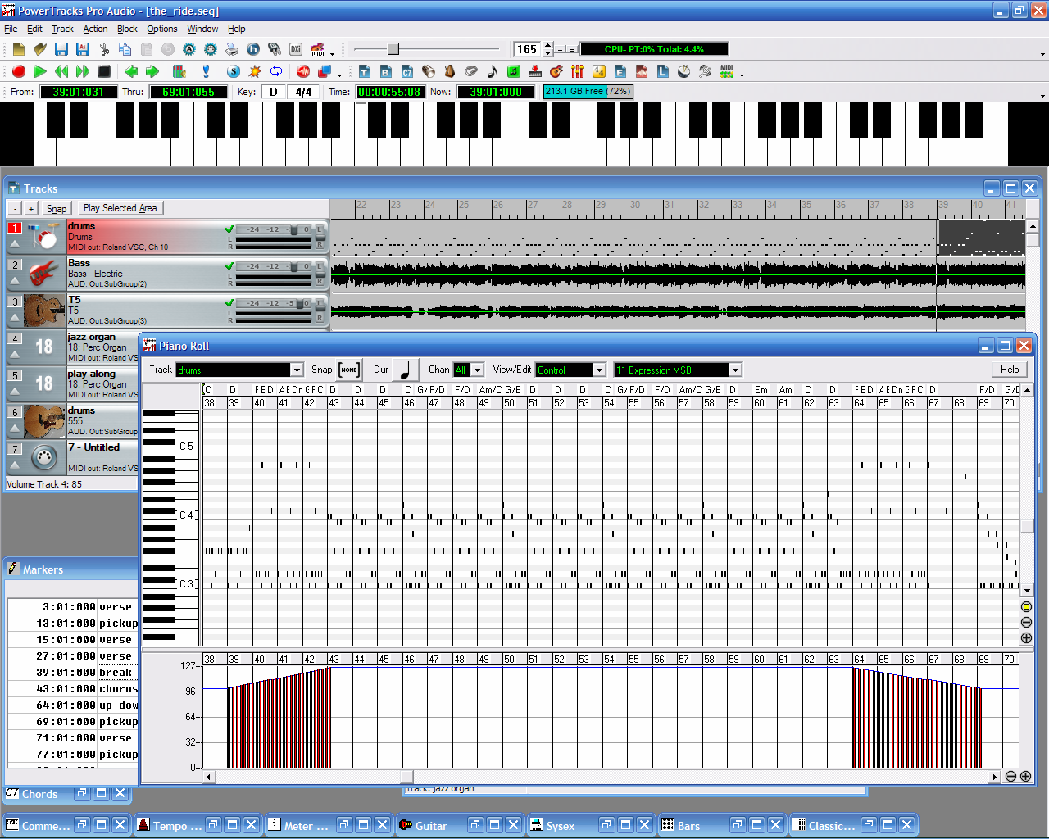
Task: Open the Tracks window via 'T' icon
Action: (365, 72)
